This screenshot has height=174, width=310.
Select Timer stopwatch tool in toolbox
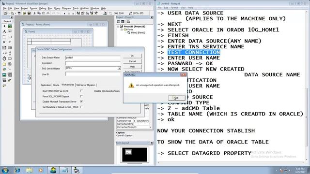point(4,58)
